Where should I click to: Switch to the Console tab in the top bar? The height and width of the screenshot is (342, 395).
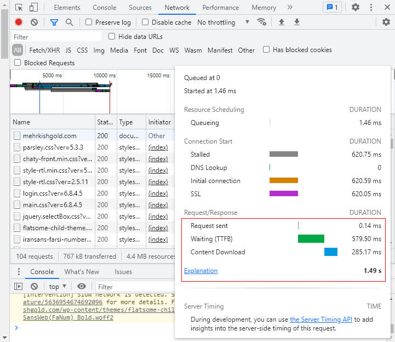point(105,8)
